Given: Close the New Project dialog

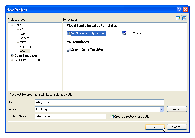Looking at the screenshot, I should pyautogui.click(x=186, y=10).
